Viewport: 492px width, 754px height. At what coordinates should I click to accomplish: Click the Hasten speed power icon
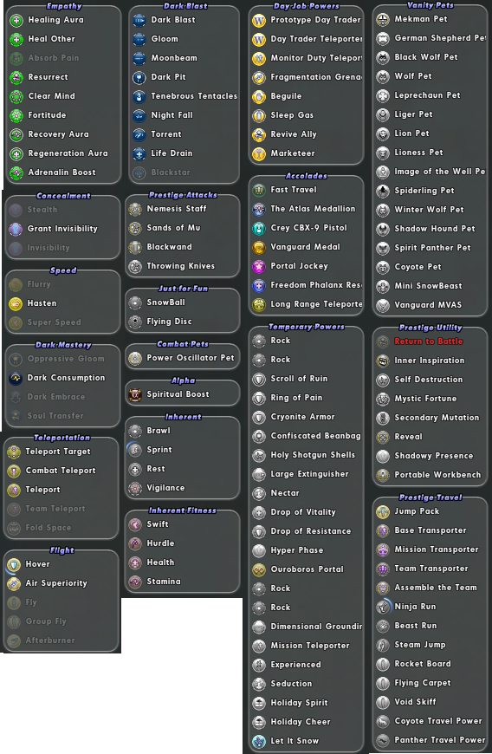point(16,303)
